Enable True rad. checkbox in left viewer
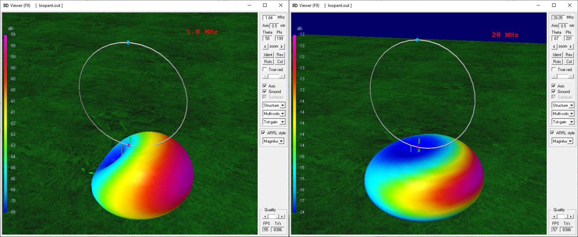Image resolution: width=578 pixels, height=237 pixels. click(x=265, y=69)
